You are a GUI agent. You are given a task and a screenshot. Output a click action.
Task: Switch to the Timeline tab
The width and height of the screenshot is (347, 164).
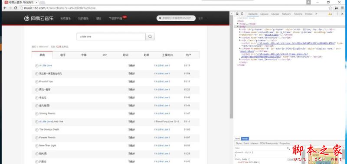pyautogui.click(x=298, y=14)
